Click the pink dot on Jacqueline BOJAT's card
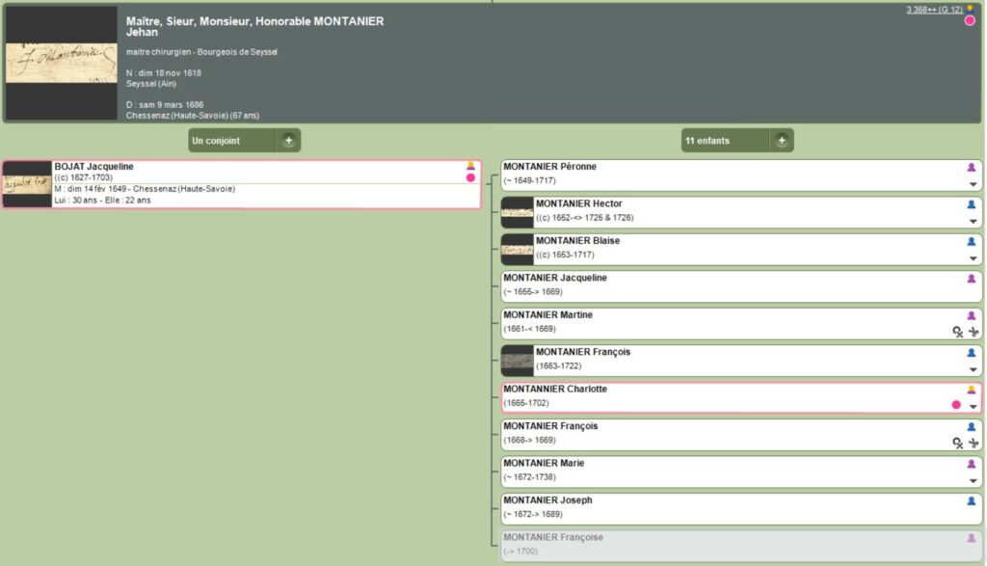Viewport: 987px width, 566px height. point(470,178)
